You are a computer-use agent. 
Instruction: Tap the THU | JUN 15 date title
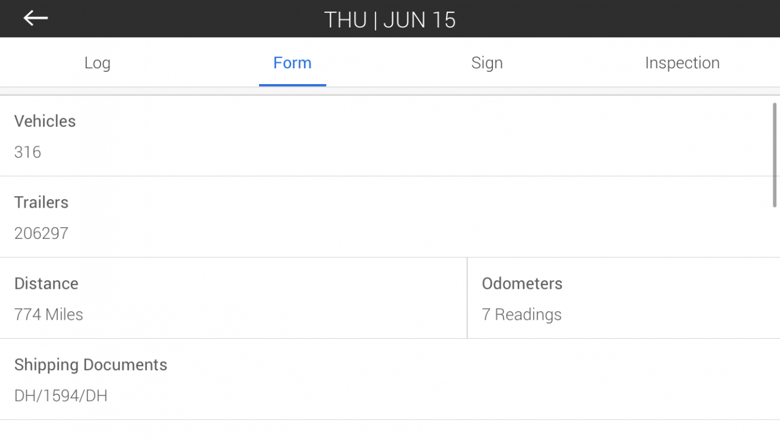coord(390,19)
